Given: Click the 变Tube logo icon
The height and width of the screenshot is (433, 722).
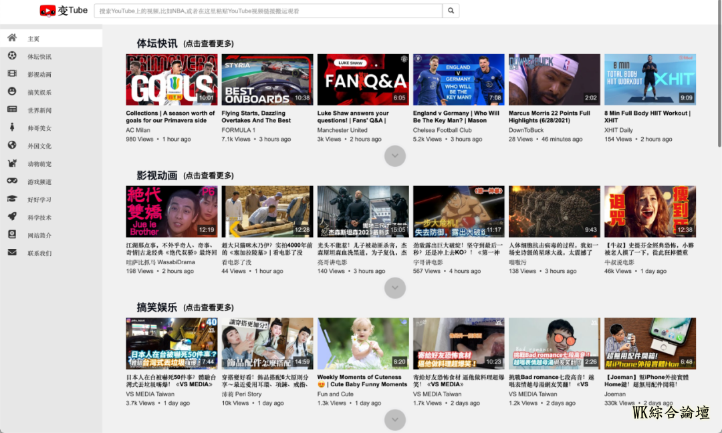Looking at the screenshot, I should click(x=47, y=11).
